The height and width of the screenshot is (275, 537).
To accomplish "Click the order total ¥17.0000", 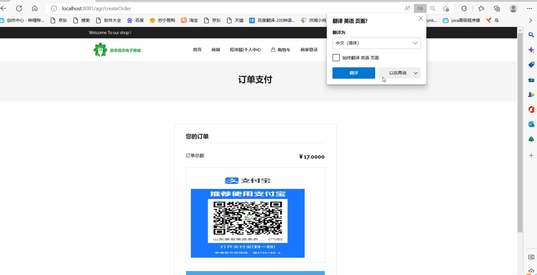I will coord(312,157).
